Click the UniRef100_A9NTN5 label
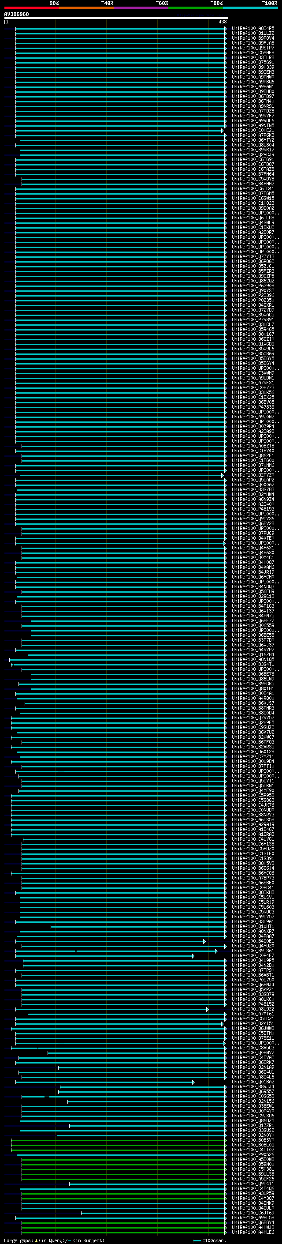This screenshot has width=282, height=1244. pyautogui.click(x=252, y=126)
